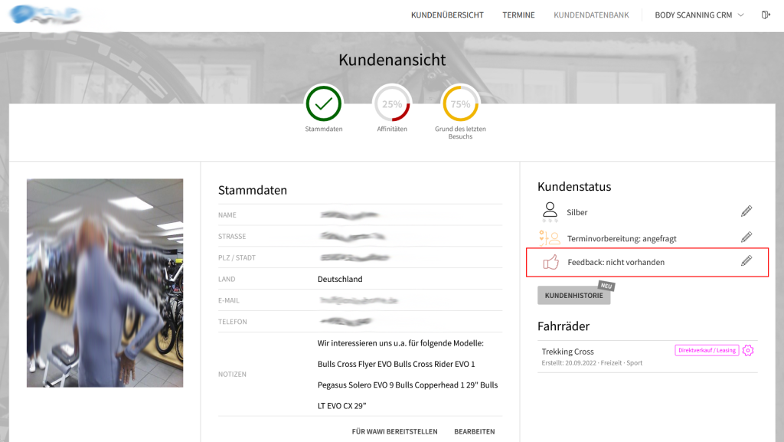Click the Silber person status icon

pos(550,211)
